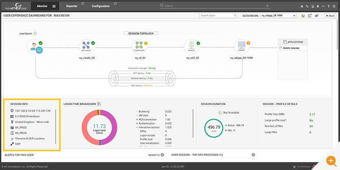
Task: Click the logon breakdown list scrollbar
Action: (193, 123)
